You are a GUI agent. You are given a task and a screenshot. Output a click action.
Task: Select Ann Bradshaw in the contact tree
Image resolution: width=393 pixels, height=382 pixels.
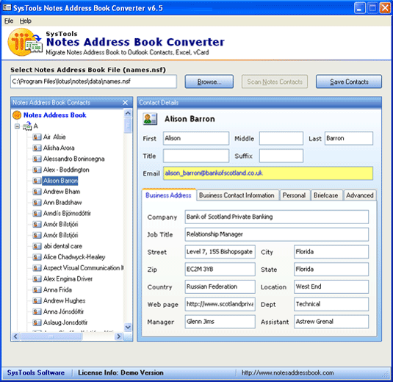point(62,202)
